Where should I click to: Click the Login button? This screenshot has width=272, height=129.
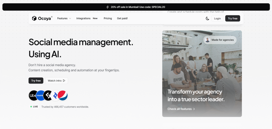217,18
